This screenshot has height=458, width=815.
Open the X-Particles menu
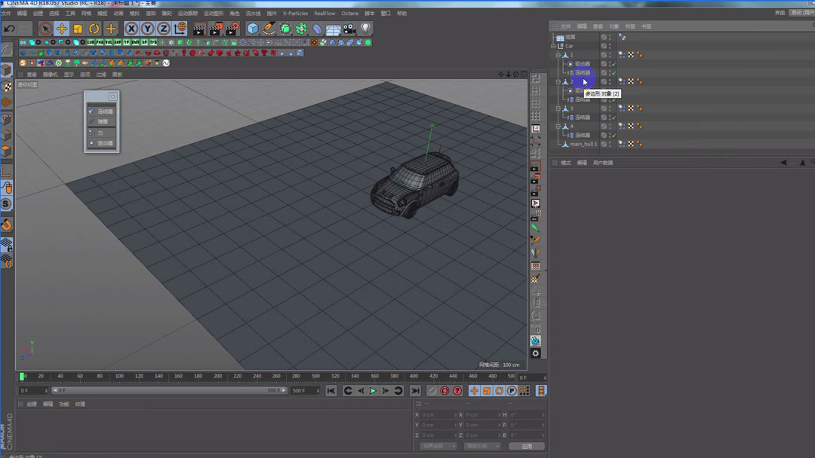(x=295, y=14)
